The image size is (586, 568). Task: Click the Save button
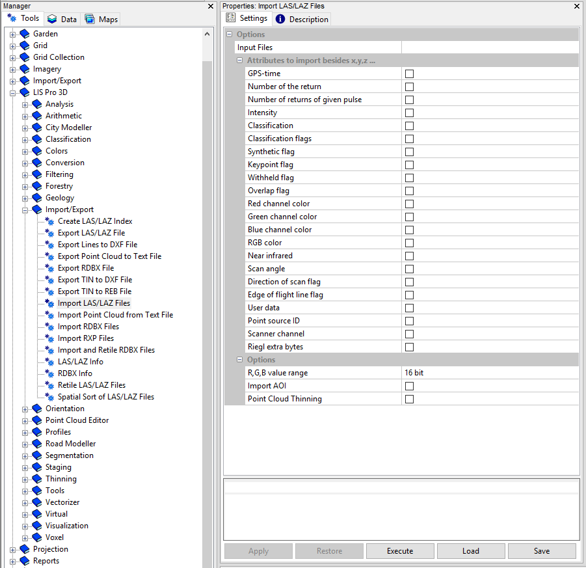tap(542, 551)
